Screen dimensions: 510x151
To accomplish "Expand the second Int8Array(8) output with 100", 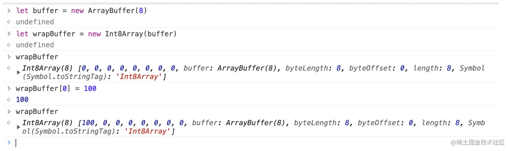I will coord(19,127).
